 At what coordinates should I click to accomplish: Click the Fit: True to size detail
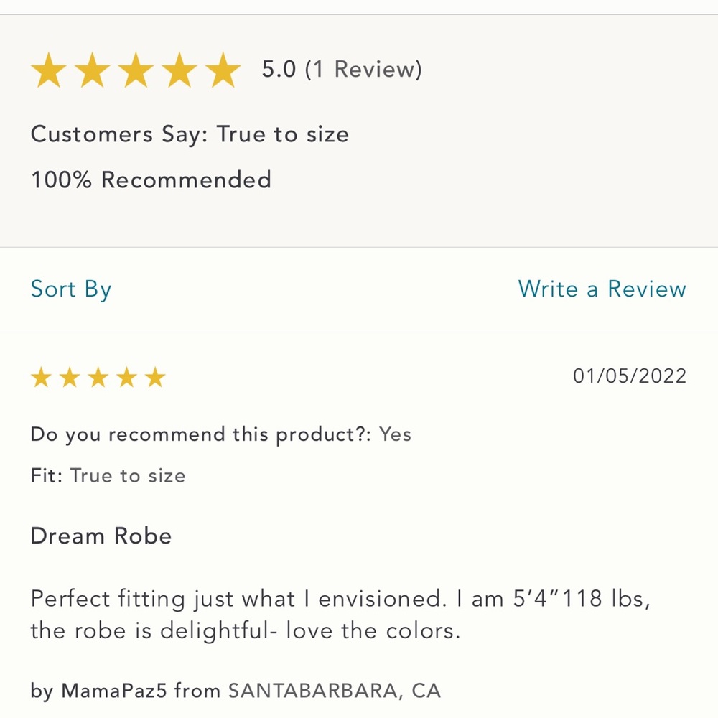pos(108,476)
